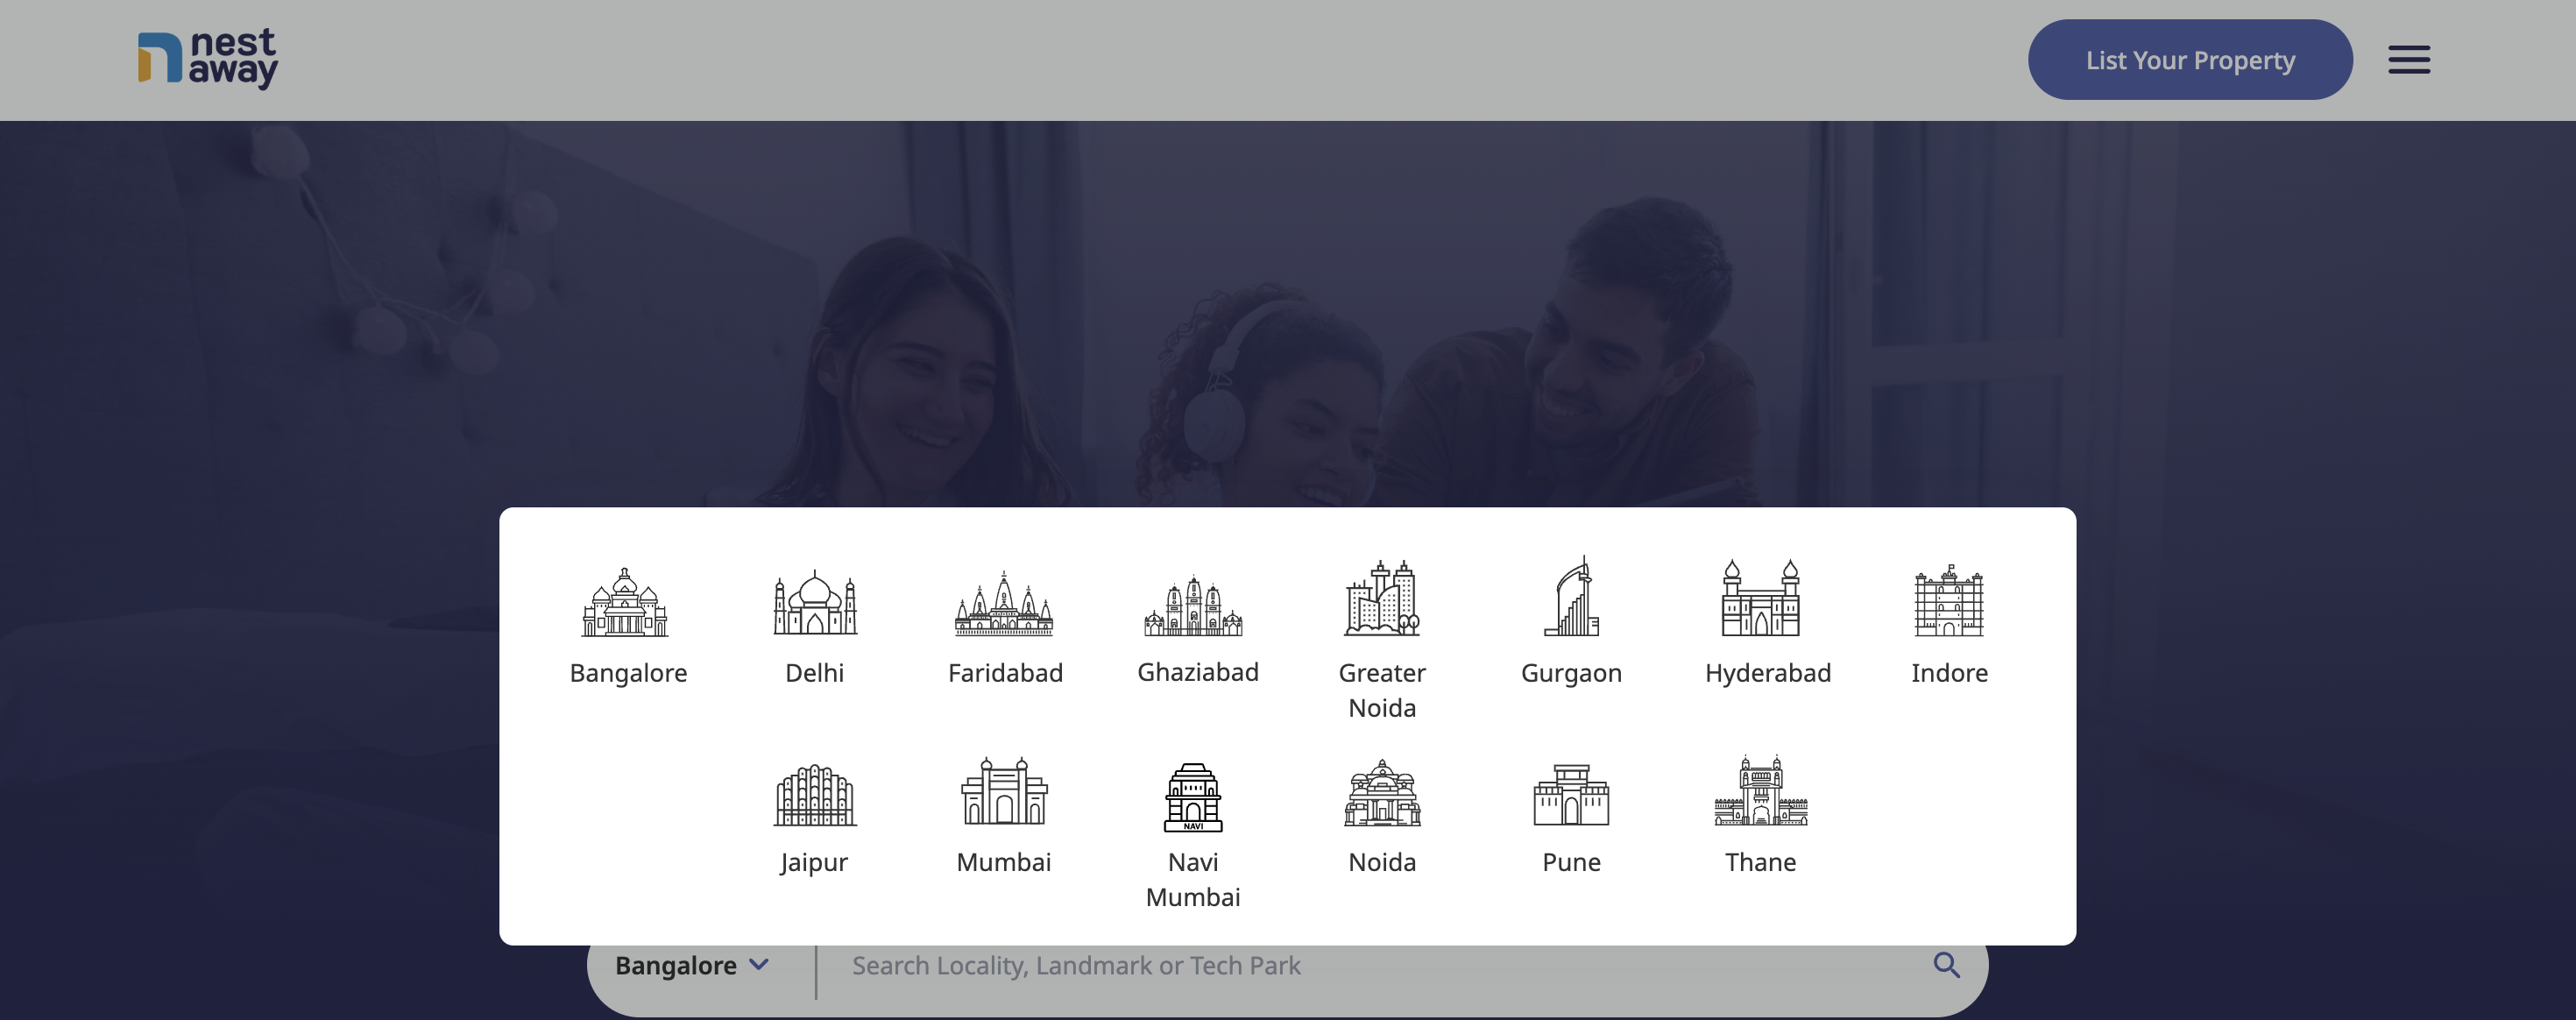This screenshot has height=1020, width=2576.
Task: Pick the Indore building icon
Action: click(x=1949, y=600)
